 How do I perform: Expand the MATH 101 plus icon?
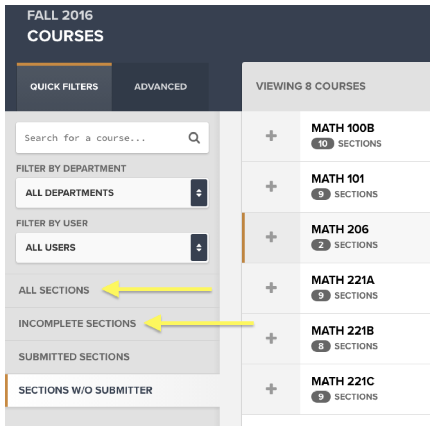point(271,186)
